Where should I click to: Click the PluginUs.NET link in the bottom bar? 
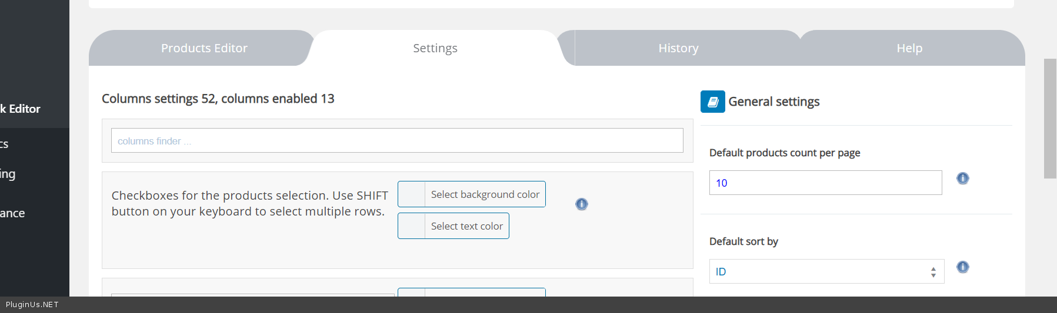[32, 305]
